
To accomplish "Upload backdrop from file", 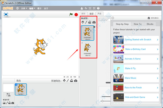I will click(x=10, y=103).
